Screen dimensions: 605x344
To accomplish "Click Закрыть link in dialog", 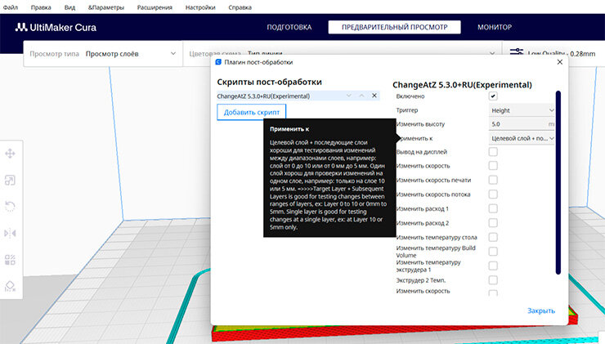I will [x=541, y=310].
